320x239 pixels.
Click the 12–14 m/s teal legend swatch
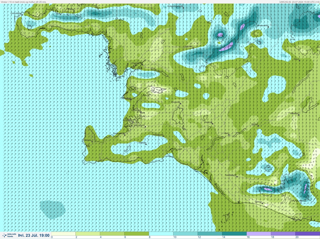click(210, 234)
